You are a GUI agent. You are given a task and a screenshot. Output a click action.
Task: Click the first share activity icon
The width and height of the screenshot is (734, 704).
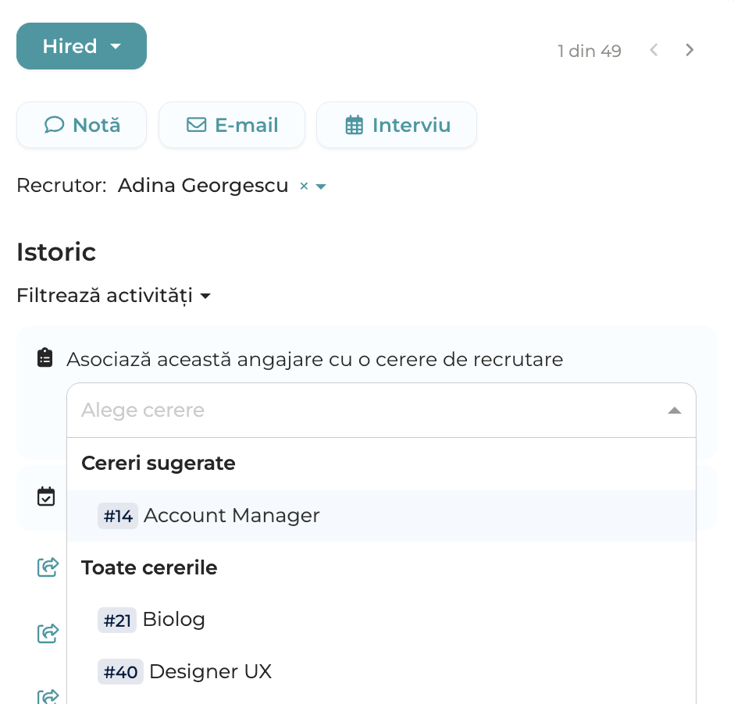tap(48, 567)
